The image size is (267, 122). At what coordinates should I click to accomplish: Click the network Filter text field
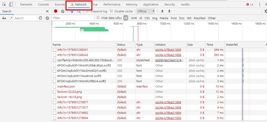tap(73, 18)
